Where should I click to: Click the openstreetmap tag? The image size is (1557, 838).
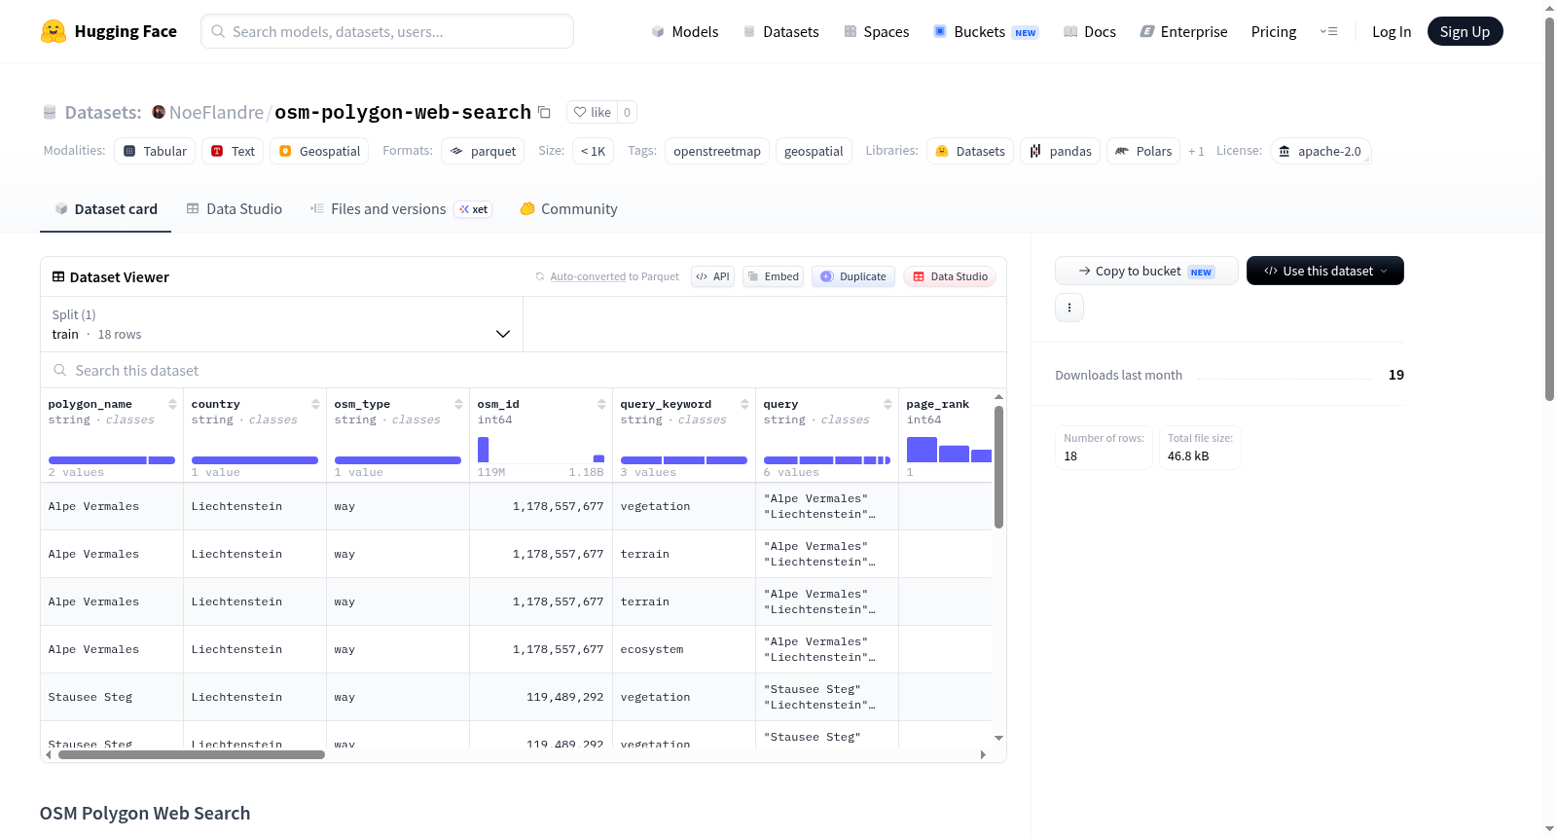(x=717, y=151)
